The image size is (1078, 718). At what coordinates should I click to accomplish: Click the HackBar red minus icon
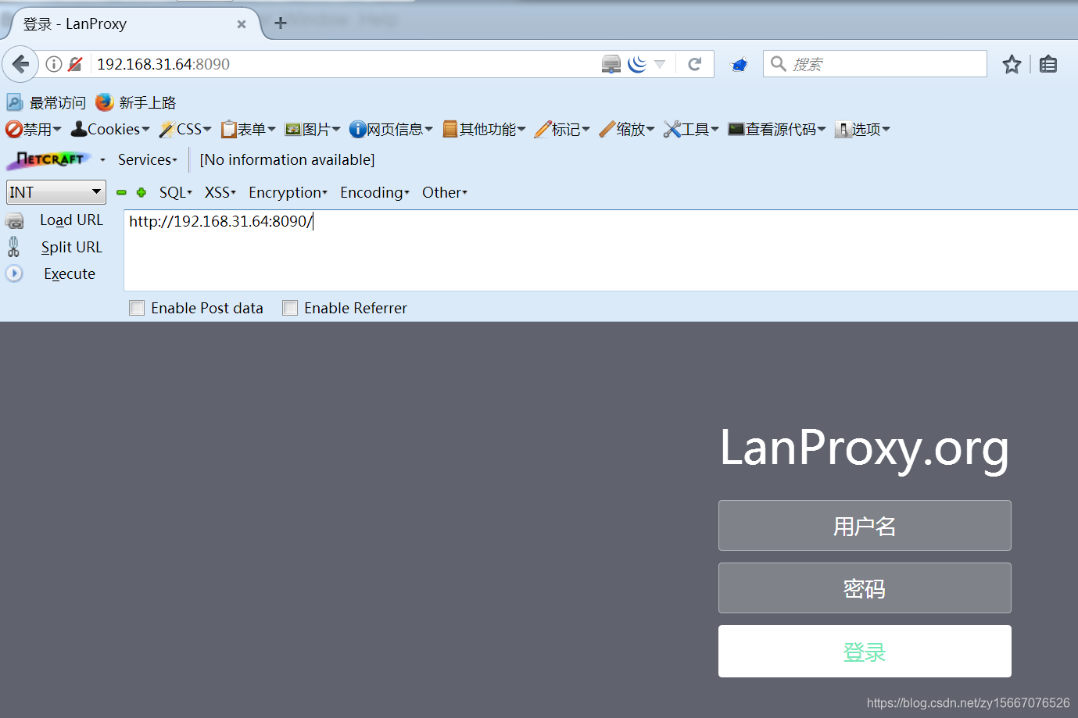click(121, 192)
